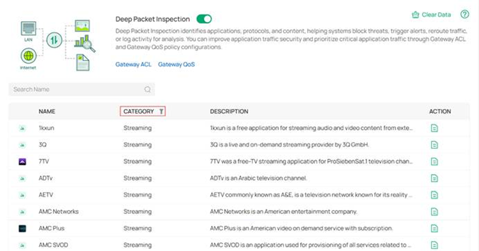View details icon for 1kxun row

tap(434, 128)
